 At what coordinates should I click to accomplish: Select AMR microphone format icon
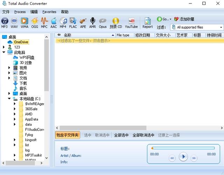92,23
